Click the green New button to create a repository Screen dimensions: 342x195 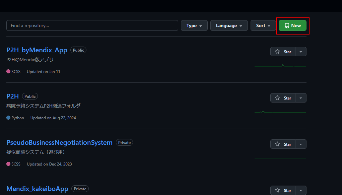pos(292,25)
